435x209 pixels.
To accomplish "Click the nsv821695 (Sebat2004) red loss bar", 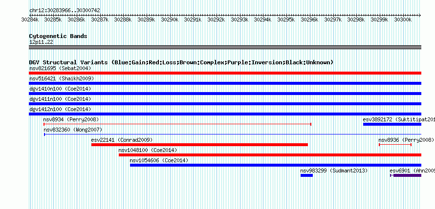I will tap(225, 73).
